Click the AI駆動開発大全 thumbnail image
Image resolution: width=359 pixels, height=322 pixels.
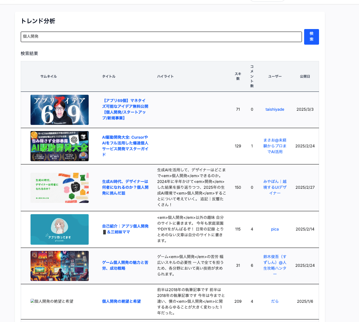point(59,146)
